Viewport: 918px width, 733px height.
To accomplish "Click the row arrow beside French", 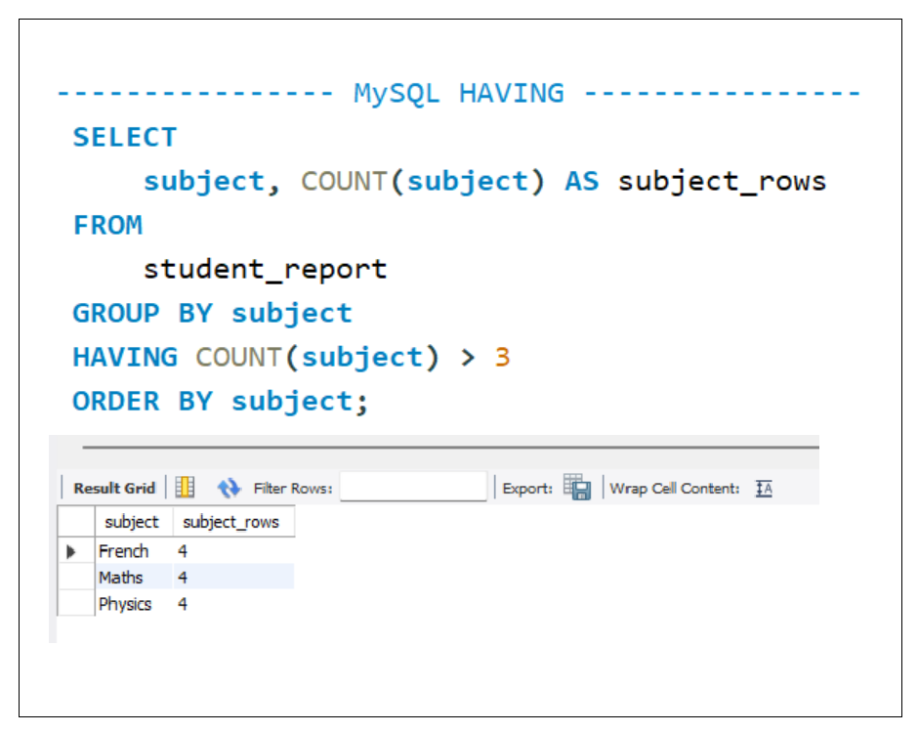I will coord(72,551).
